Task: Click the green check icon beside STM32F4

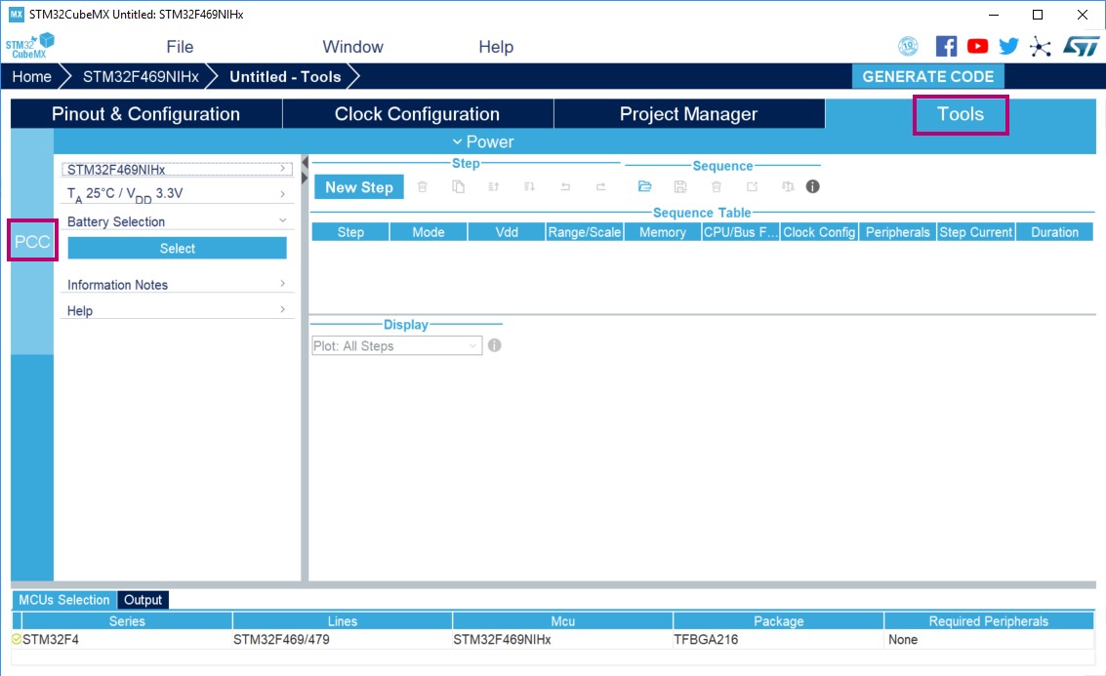Action: point(17,639)
